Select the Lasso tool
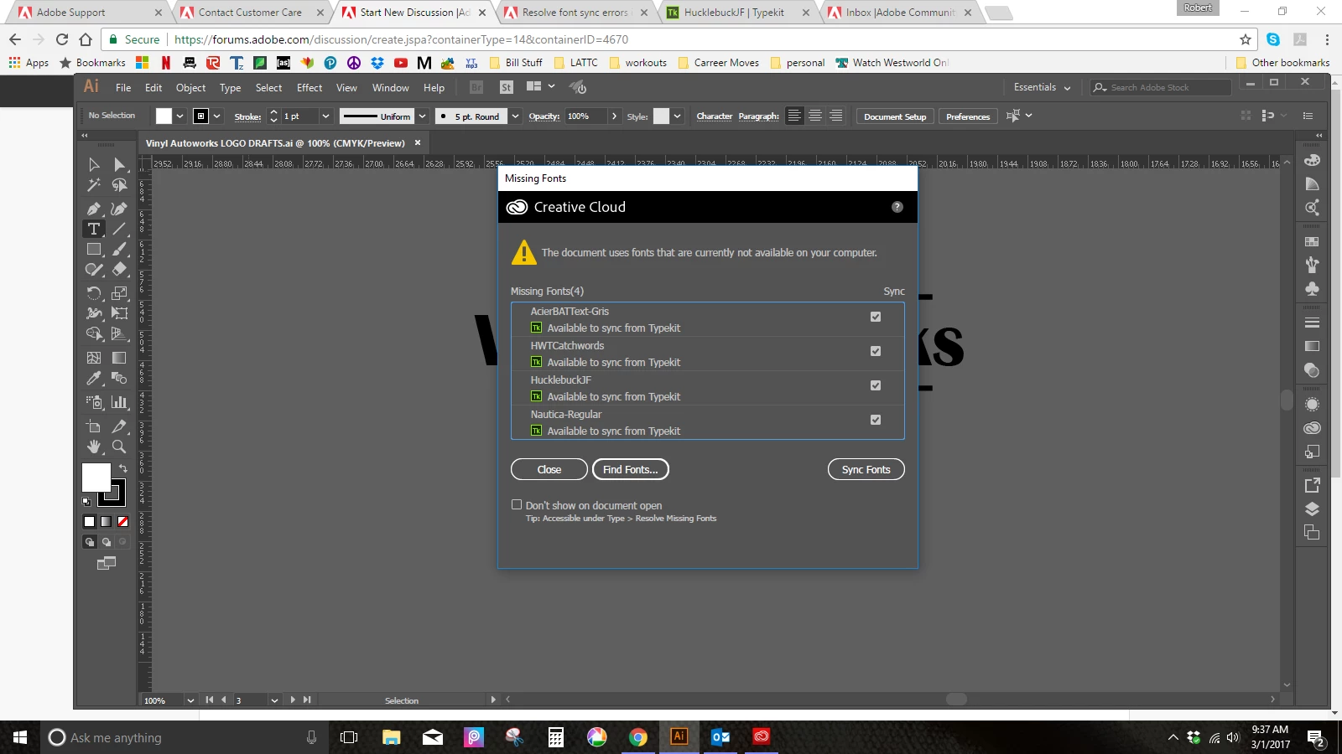Screen dimensions: 1342x754 point(120,185)
